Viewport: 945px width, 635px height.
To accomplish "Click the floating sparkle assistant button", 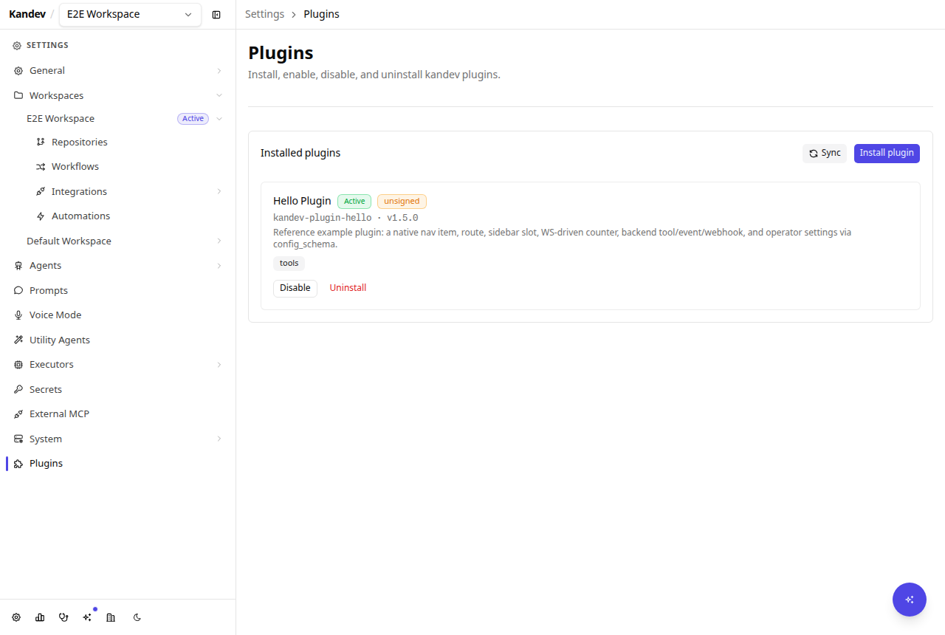I will (910, 600).
